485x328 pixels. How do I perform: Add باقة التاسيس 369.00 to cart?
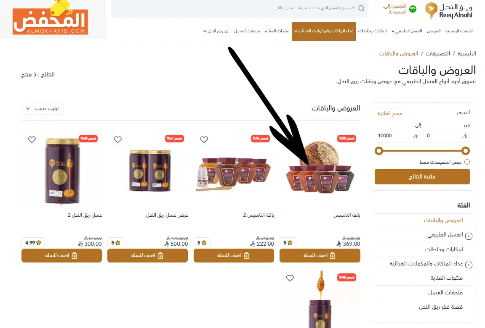(320, 255)
